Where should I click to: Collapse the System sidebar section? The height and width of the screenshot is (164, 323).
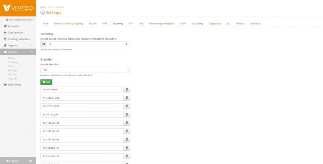coord(18,52)
